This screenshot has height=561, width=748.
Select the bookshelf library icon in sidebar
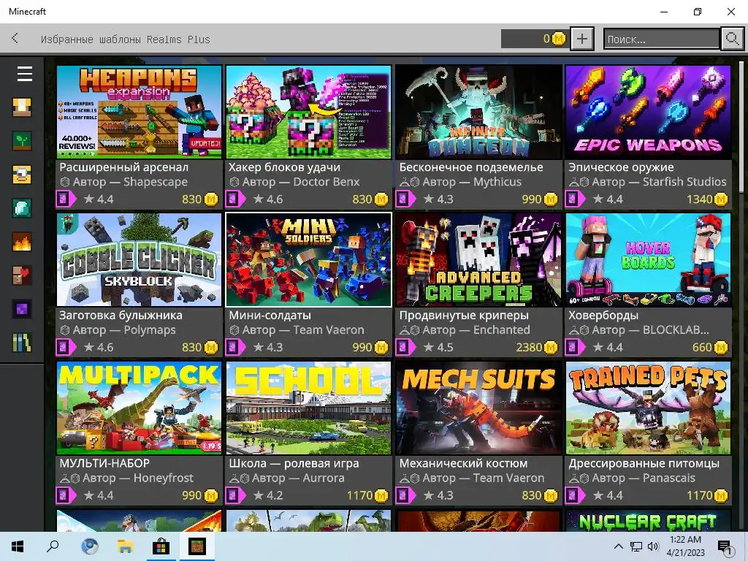(22, 343)
